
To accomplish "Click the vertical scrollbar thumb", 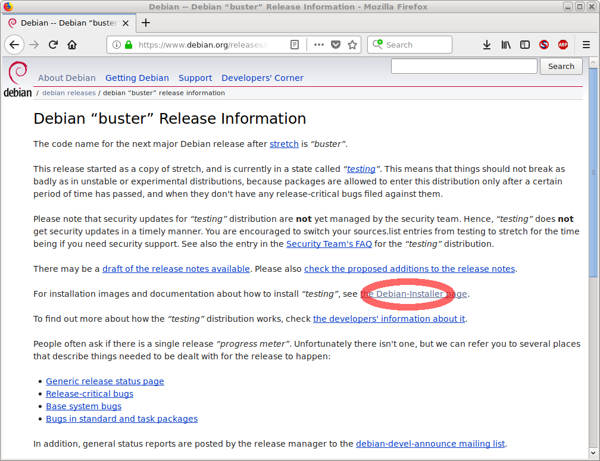I will tap(593, 172).
